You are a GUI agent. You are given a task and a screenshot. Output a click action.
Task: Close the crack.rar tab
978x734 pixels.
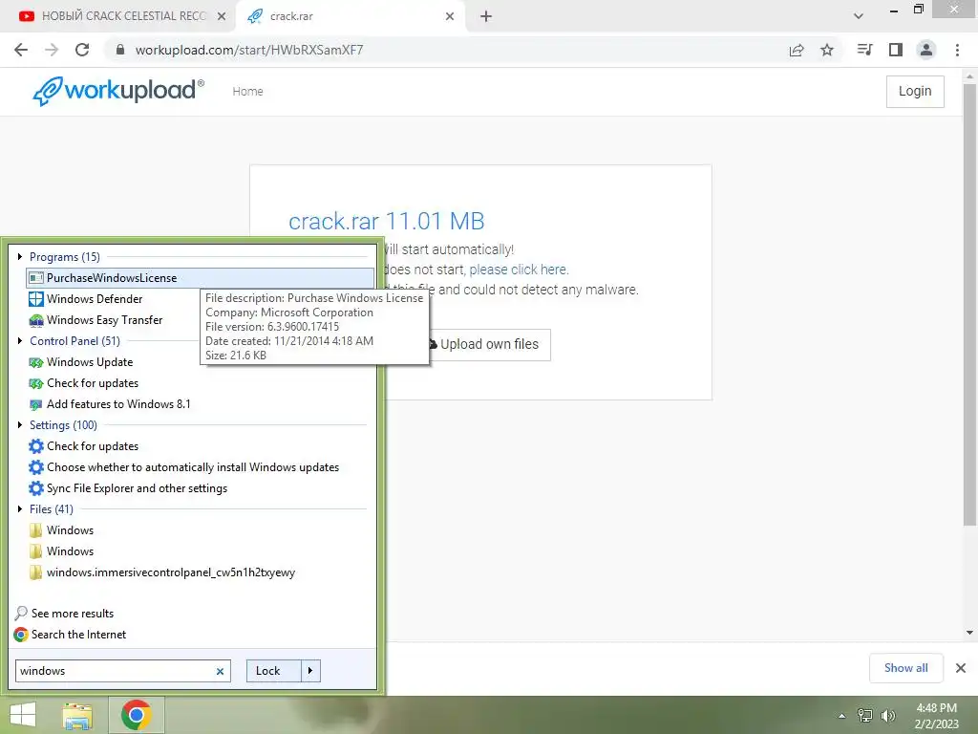tap(450, 16)
